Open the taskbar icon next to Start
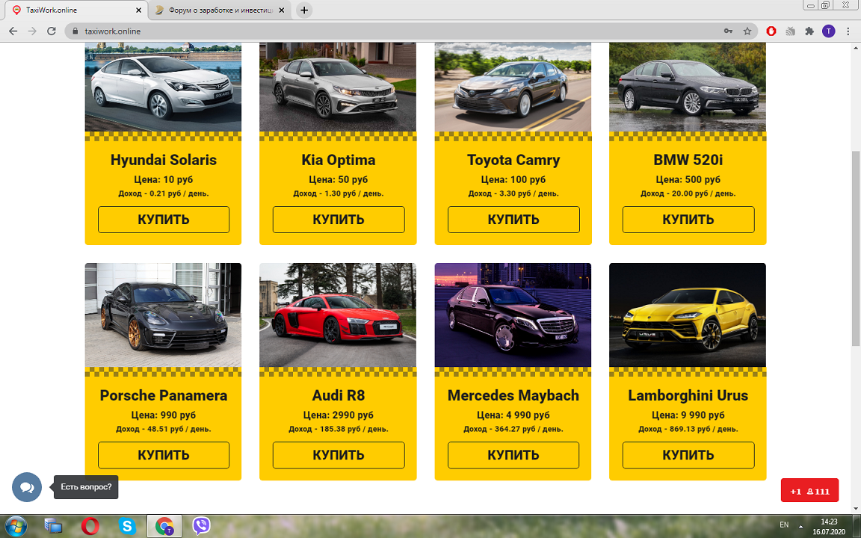Image resolution: width=861 pixels, height=538 pixels. point(53,526)
